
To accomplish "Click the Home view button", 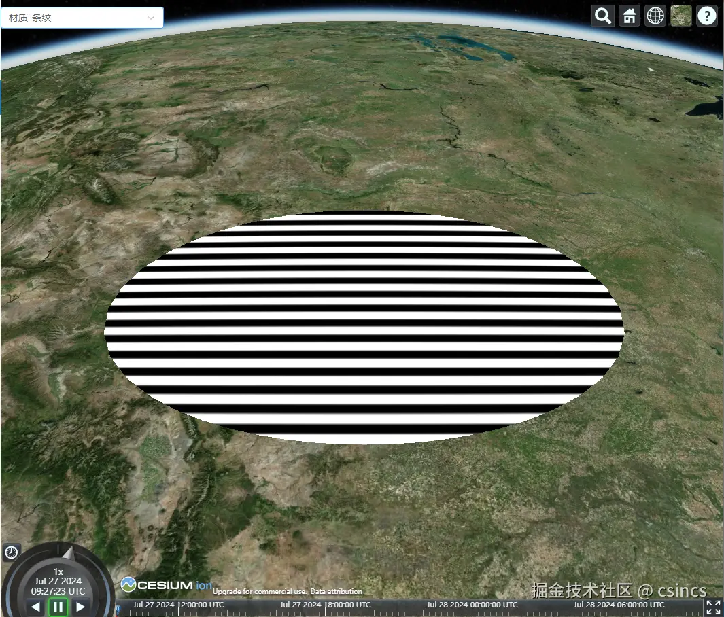I will [x=630, y=16].
